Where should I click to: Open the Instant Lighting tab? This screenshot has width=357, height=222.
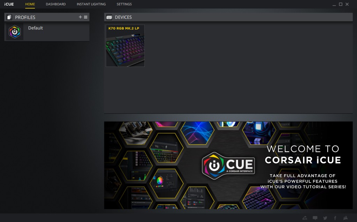91,4
